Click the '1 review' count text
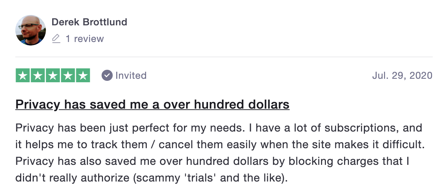 pyautogui.click(x=85, y=39)
